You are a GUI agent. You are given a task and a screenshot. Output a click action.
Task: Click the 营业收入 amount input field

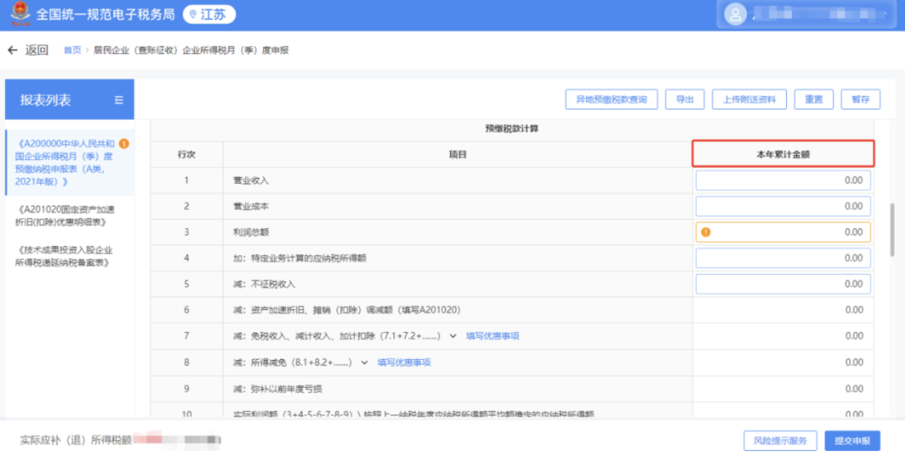point(783,181)
